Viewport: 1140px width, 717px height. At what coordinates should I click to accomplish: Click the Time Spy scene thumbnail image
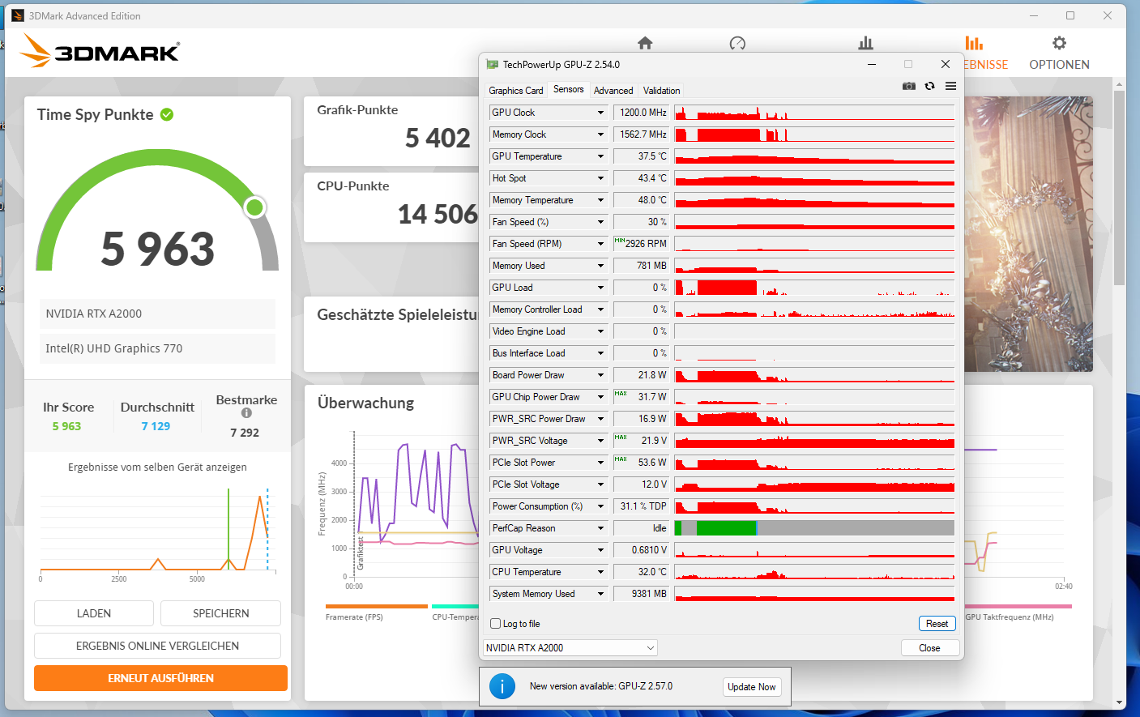tap(1028, 234)
